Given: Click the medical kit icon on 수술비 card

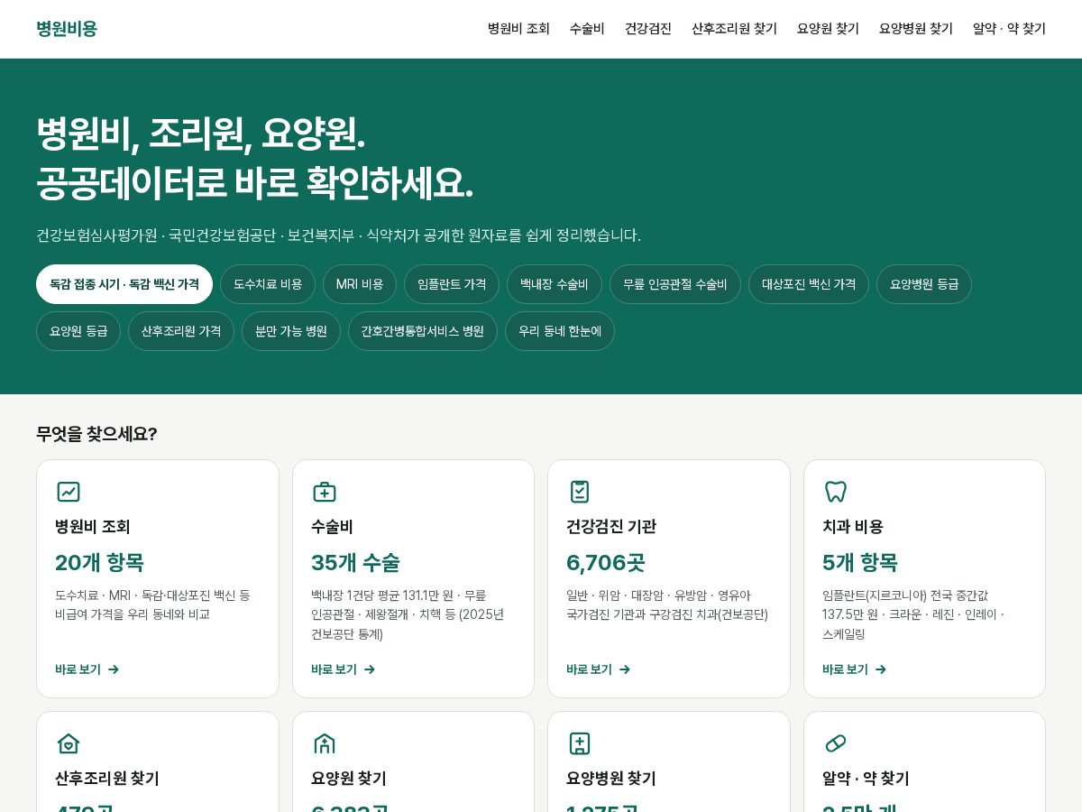Looking at the screenshot, I should (x=325, y=492).
